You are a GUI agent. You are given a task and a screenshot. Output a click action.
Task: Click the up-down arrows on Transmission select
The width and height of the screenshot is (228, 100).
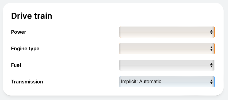pyautogui.click(x=211, y=82)
